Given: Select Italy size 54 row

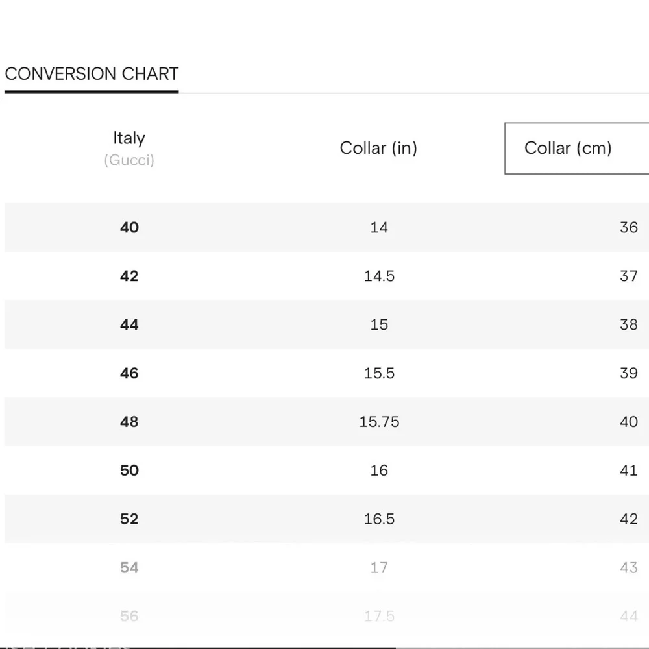Looking at the screenshot, I should click(326, 568).
